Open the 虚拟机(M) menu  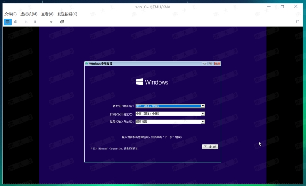click(29, 14)
